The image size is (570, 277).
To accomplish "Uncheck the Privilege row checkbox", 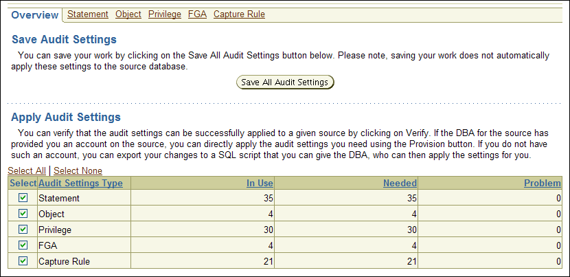I will click(x=23, y=230).
